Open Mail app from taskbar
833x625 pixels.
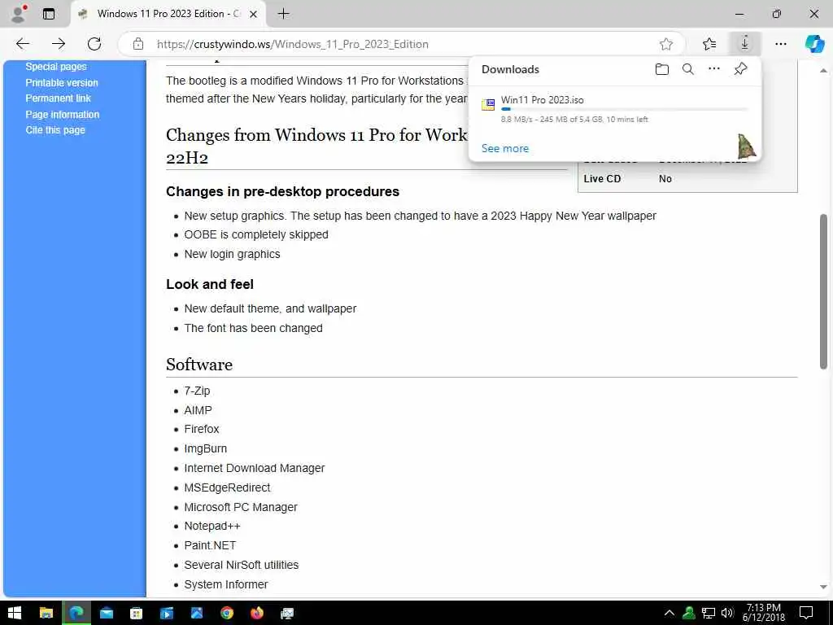coord(107,614)
